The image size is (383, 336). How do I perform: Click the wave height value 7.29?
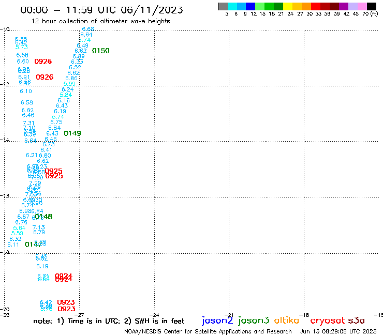click(x=35, y=183)
